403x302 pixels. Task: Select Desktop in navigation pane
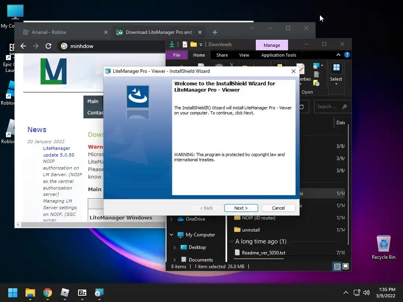coord(197,247)
